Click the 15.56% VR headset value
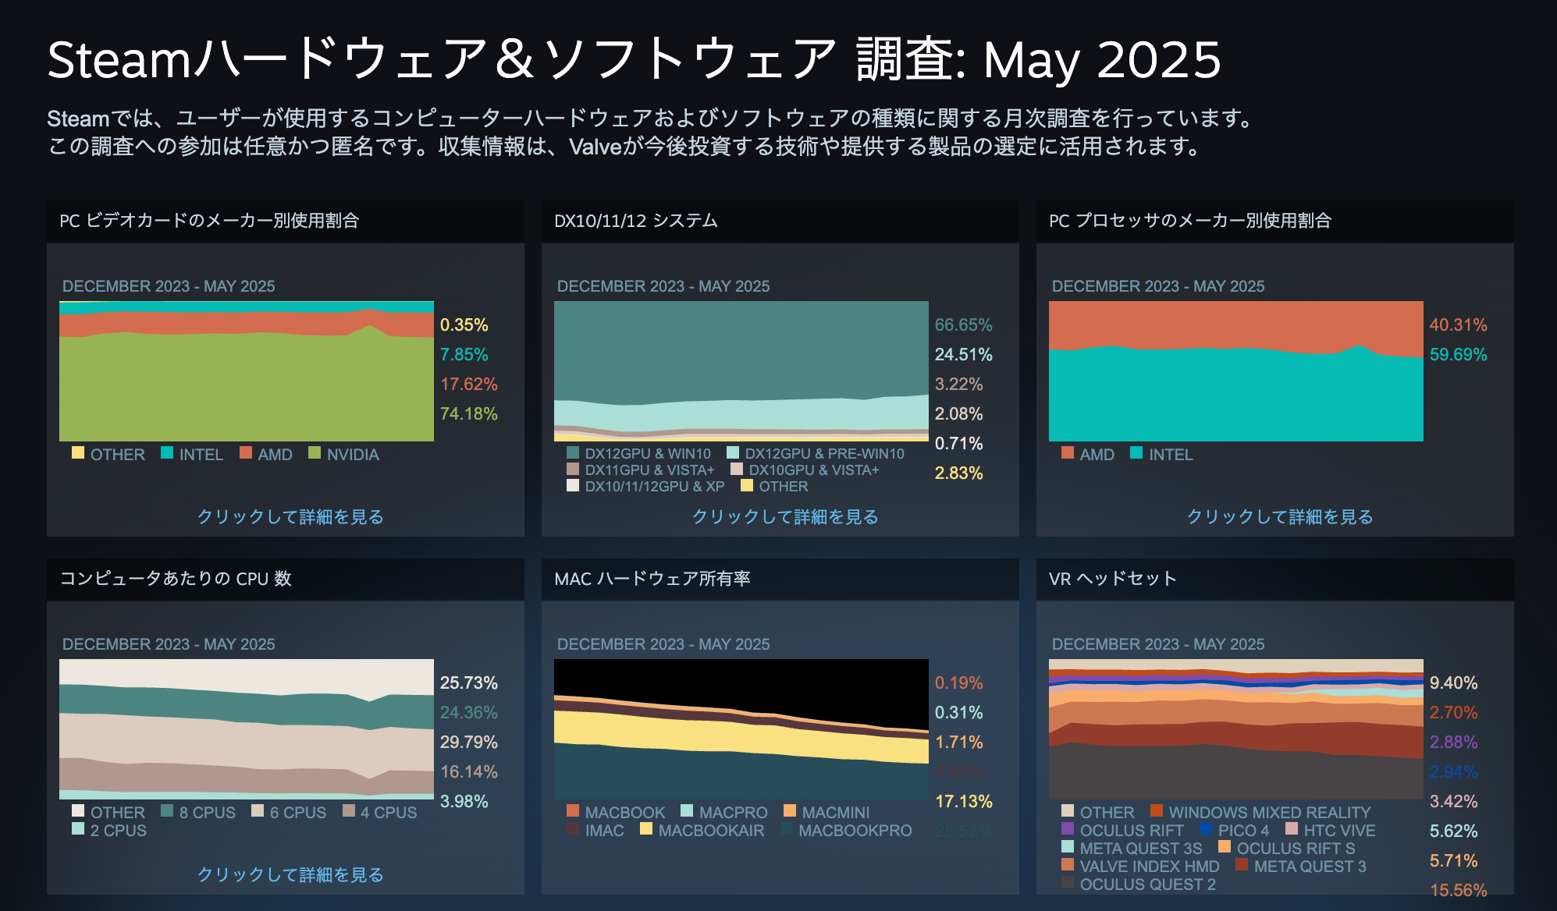This screenshot has height=911, width=1557. [x=1459, y=890]
